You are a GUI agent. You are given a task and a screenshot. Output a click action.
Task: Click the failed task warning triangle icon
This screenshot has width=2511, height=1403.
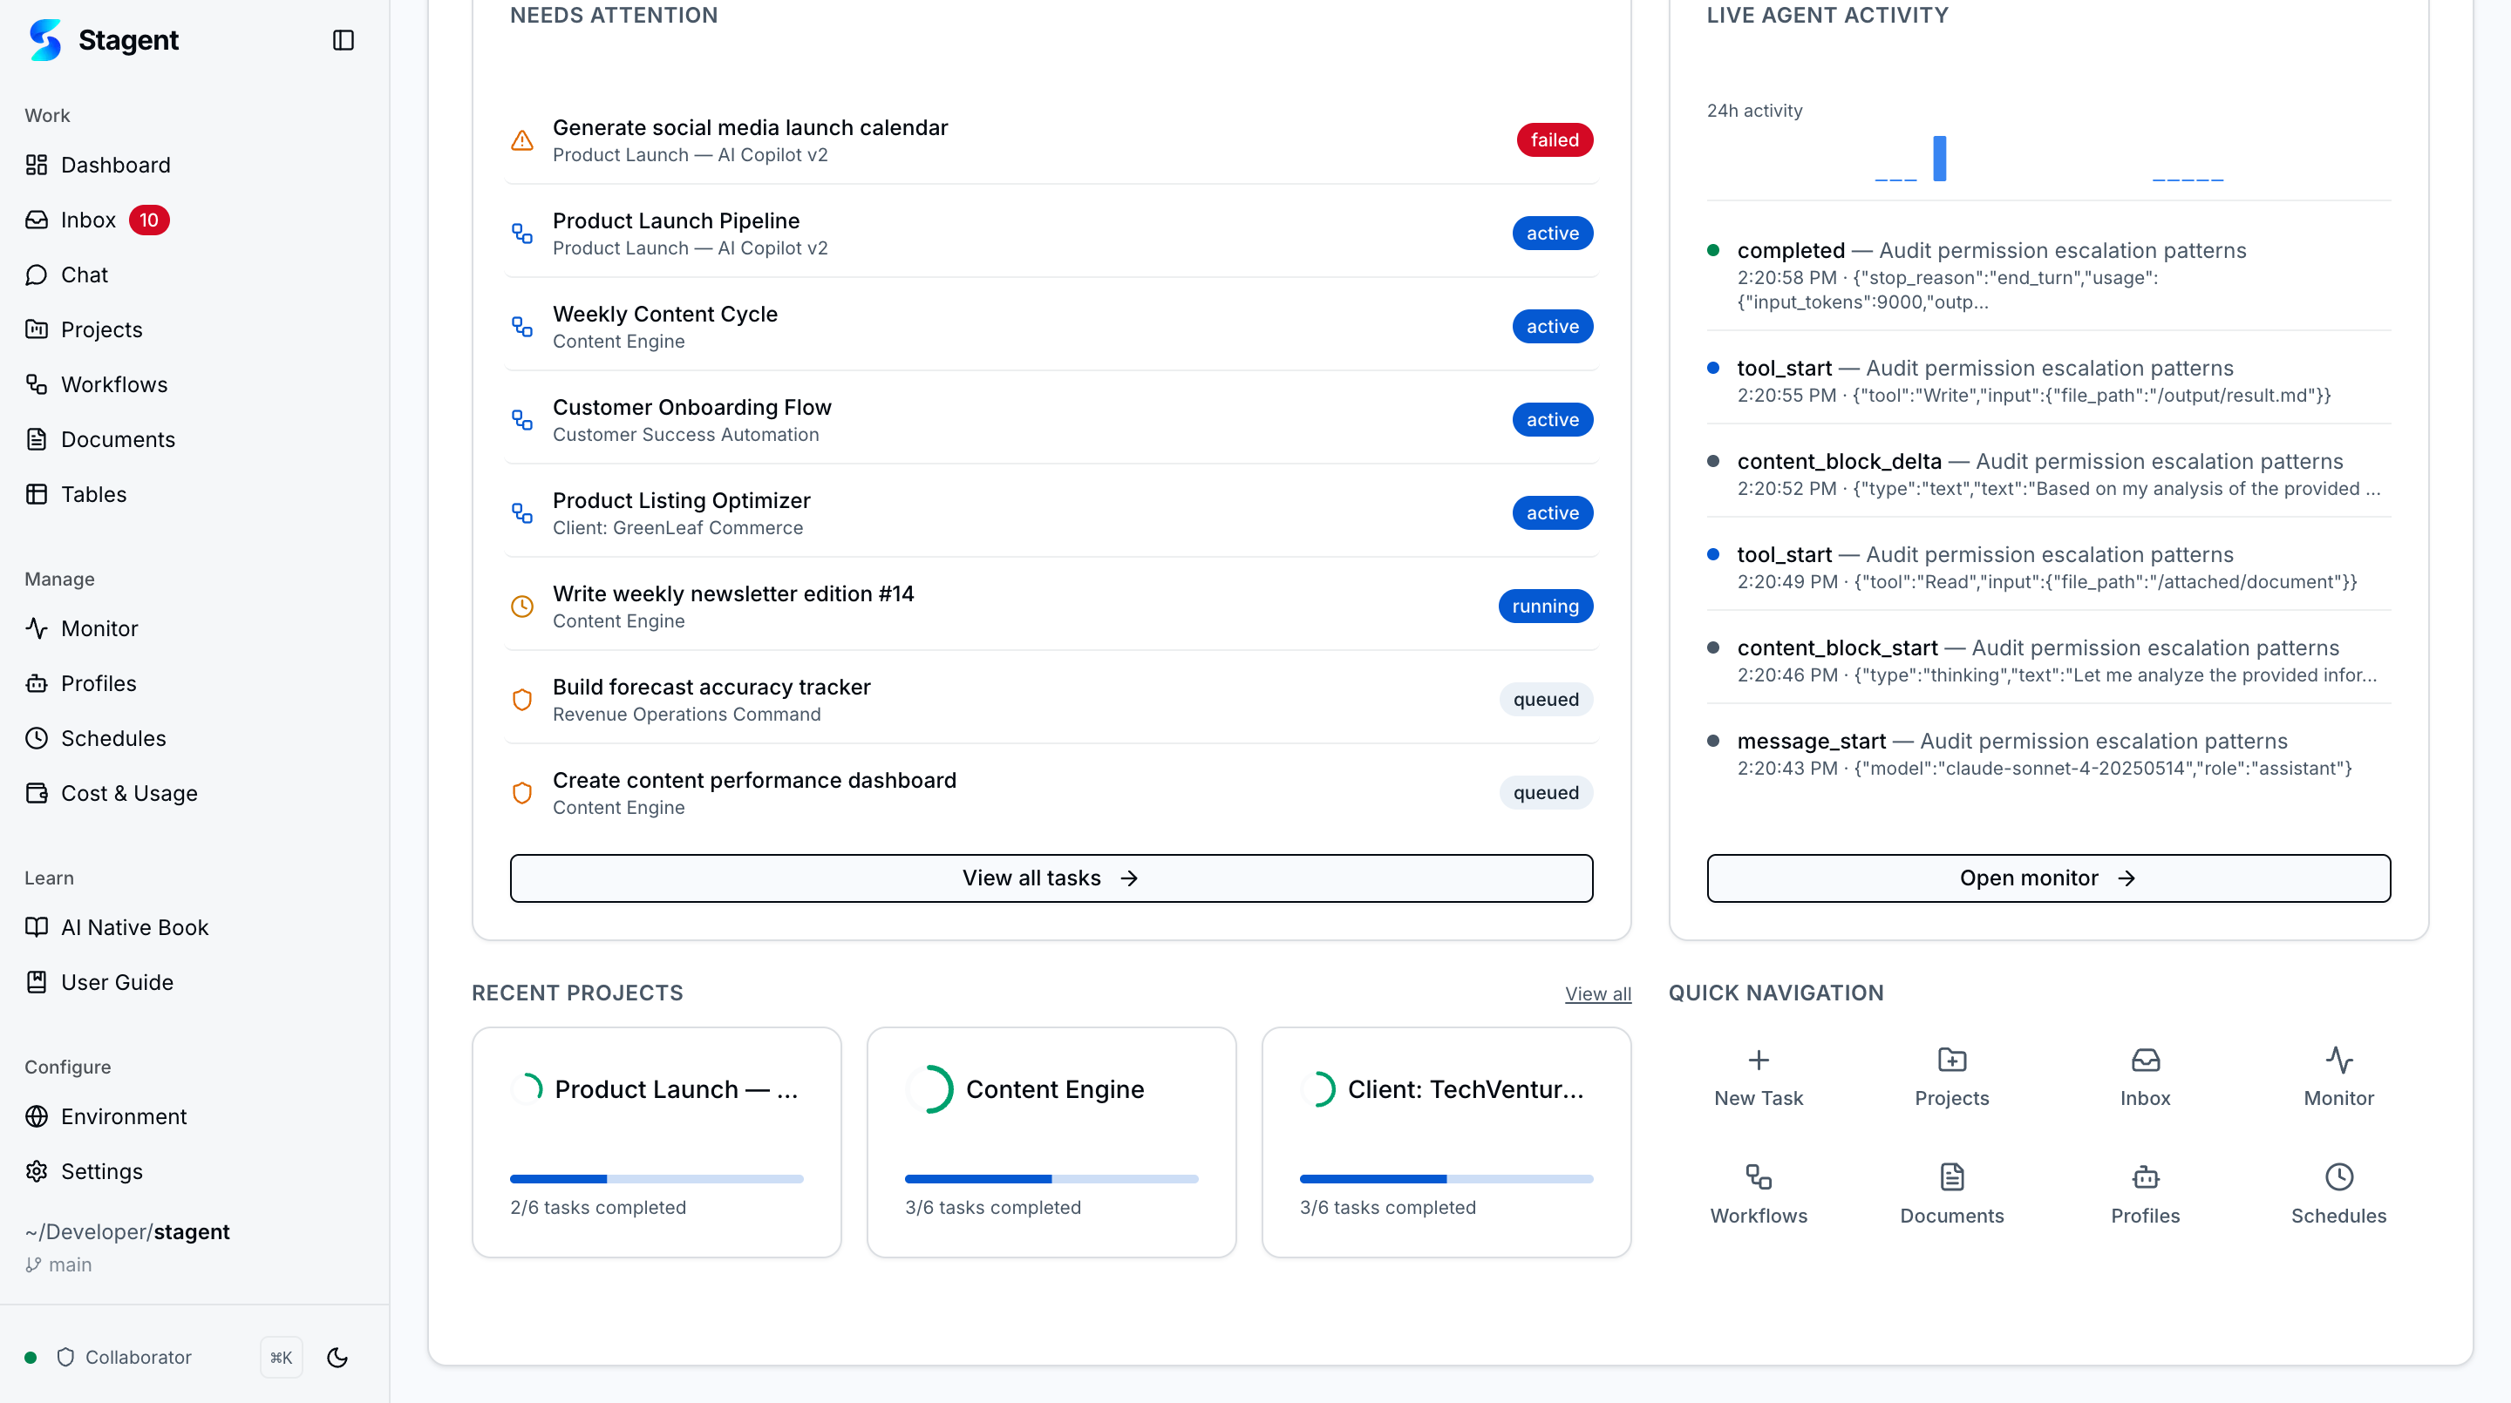[x=522, y=140]
